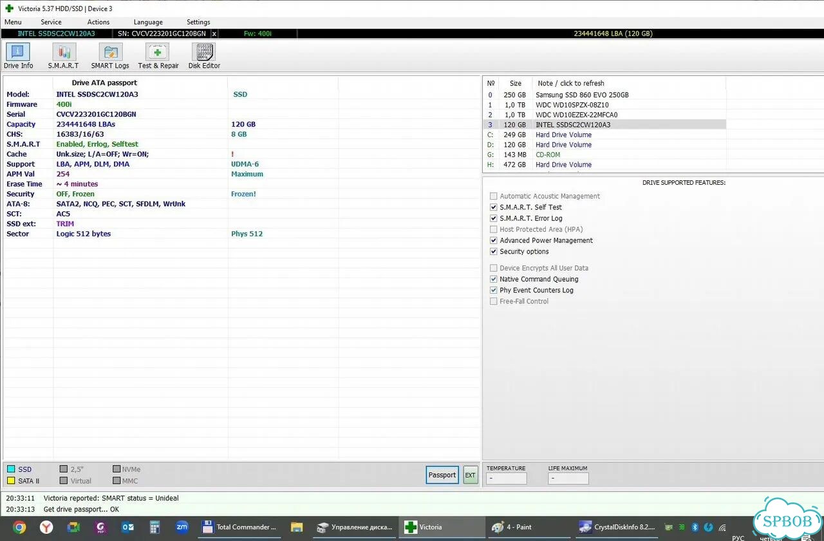824x541 pixels.
Task: Toggle the S.M.A.R.T. Error Log checkbox
Action: (494, 218)
